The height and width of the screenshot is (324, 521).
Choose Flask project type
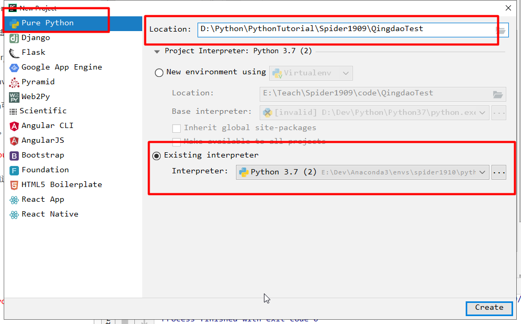point(73,53)
